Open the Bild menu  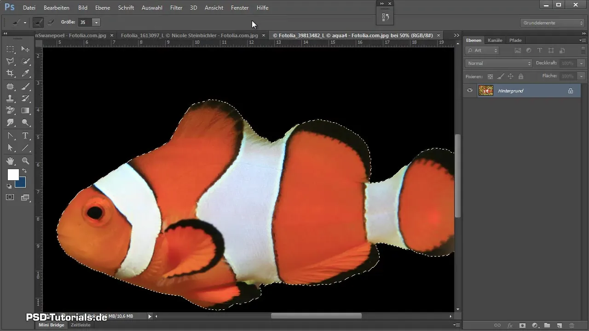(x=83, y=8)
